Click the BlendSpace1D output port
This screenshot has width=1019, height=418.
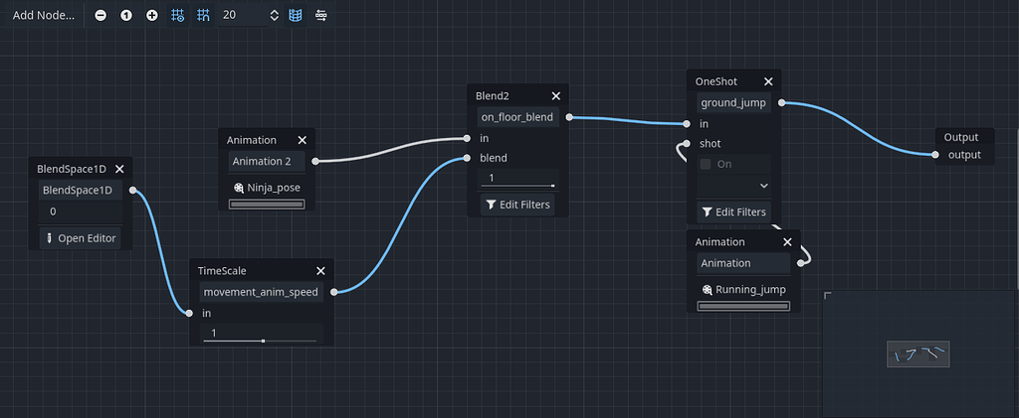coord(132,191)
